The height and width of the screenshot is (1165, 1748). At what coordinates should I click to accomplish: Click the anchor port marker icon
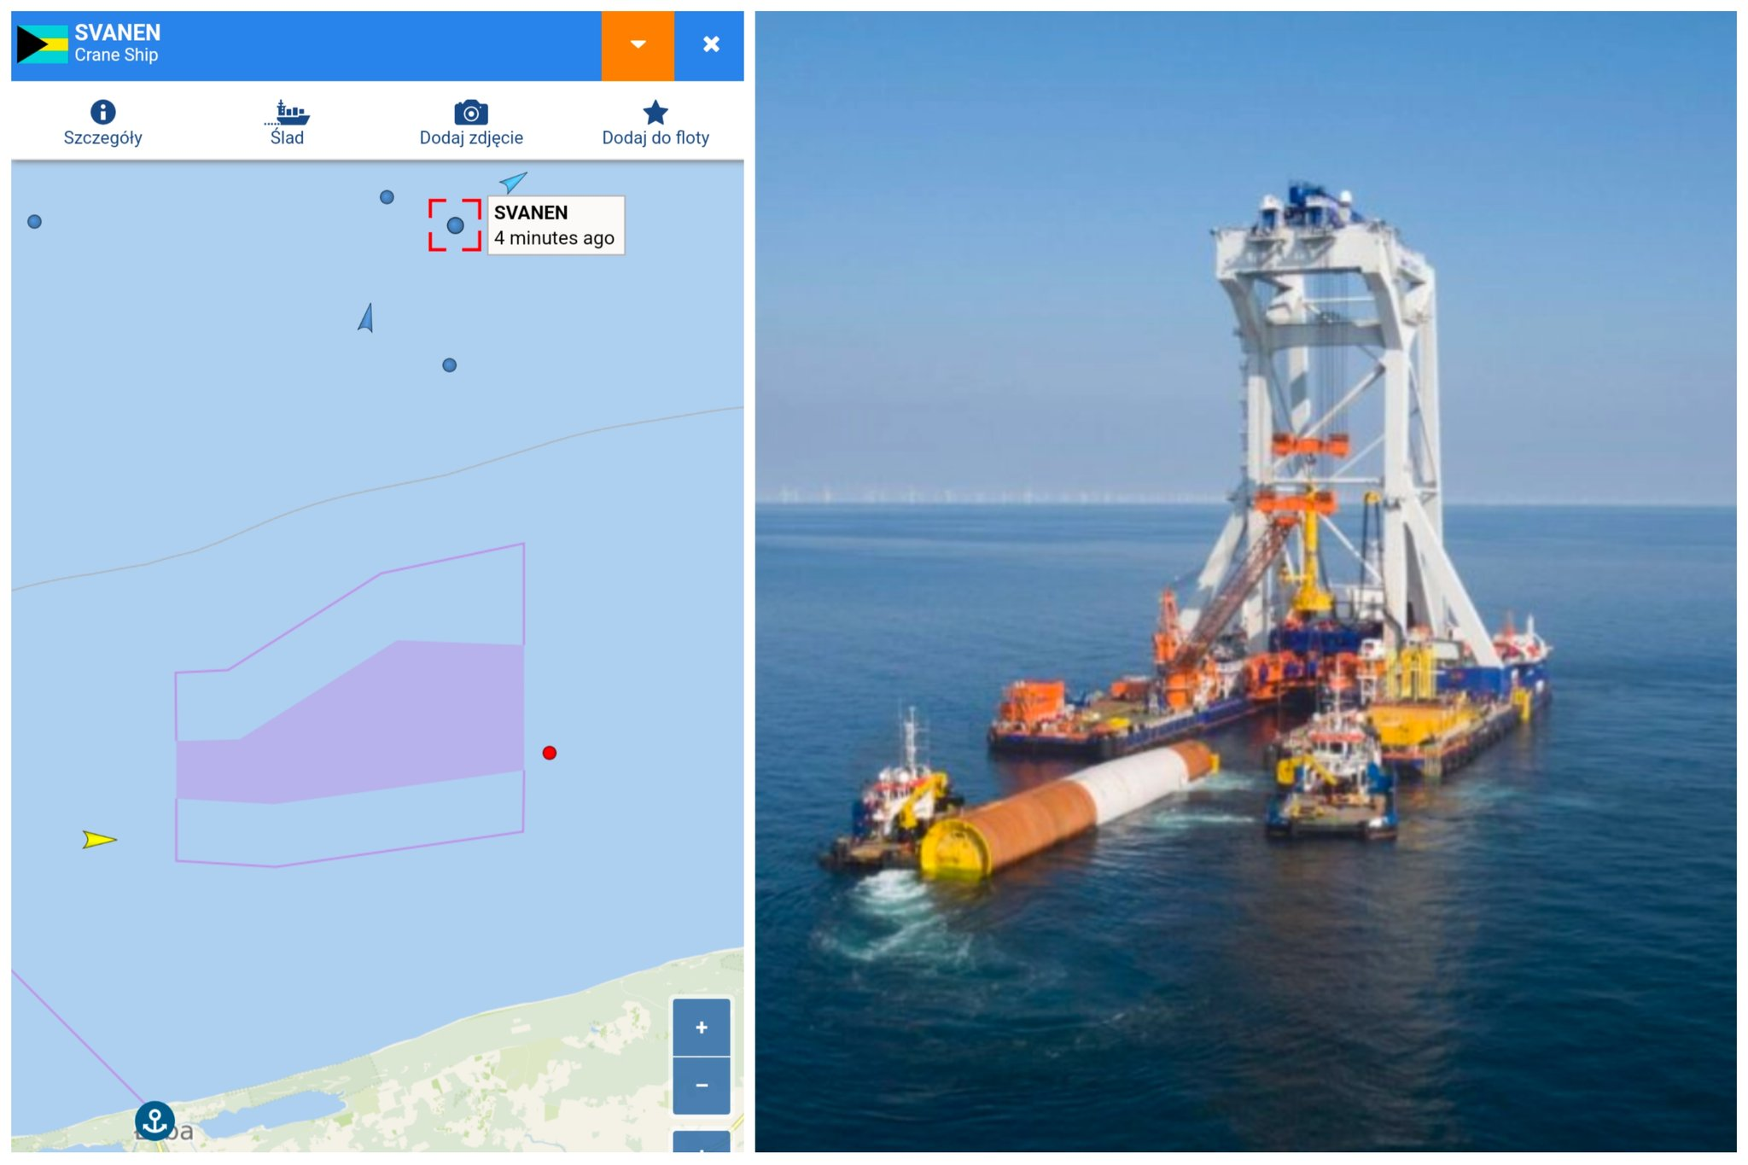155,1121
